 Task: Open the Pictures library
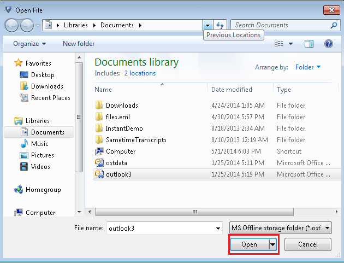(x=43, y=155)
